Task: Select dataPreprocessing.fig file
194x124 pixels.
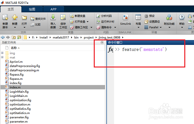Action: (x=25, y=66)
